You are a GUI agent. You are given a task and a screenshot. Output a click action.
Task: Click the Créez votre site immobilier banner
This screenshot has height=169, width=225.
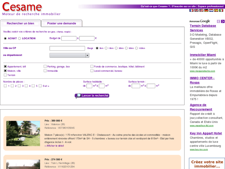207,163
